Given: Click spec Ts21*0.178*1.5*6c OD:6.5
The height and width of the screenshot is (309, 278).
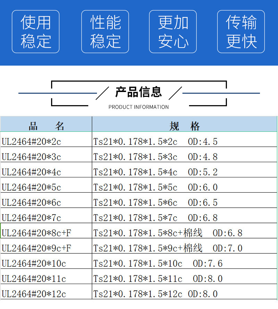Looking at the screenshot, I should pos(185,200).
